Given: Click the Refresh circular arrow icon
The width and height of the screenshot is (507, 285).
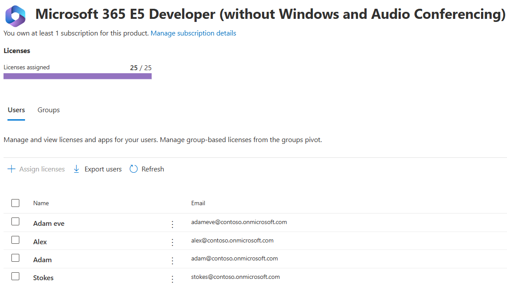Looking at the screenshot, I should (133, 169).
